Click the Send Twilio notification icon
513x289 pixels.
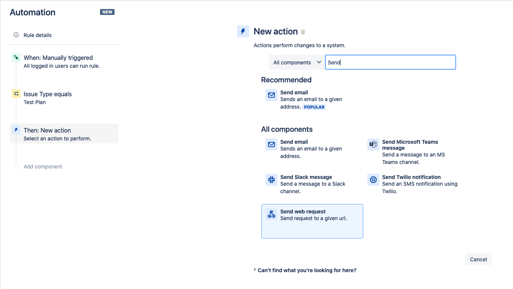[x=373, y=180]
